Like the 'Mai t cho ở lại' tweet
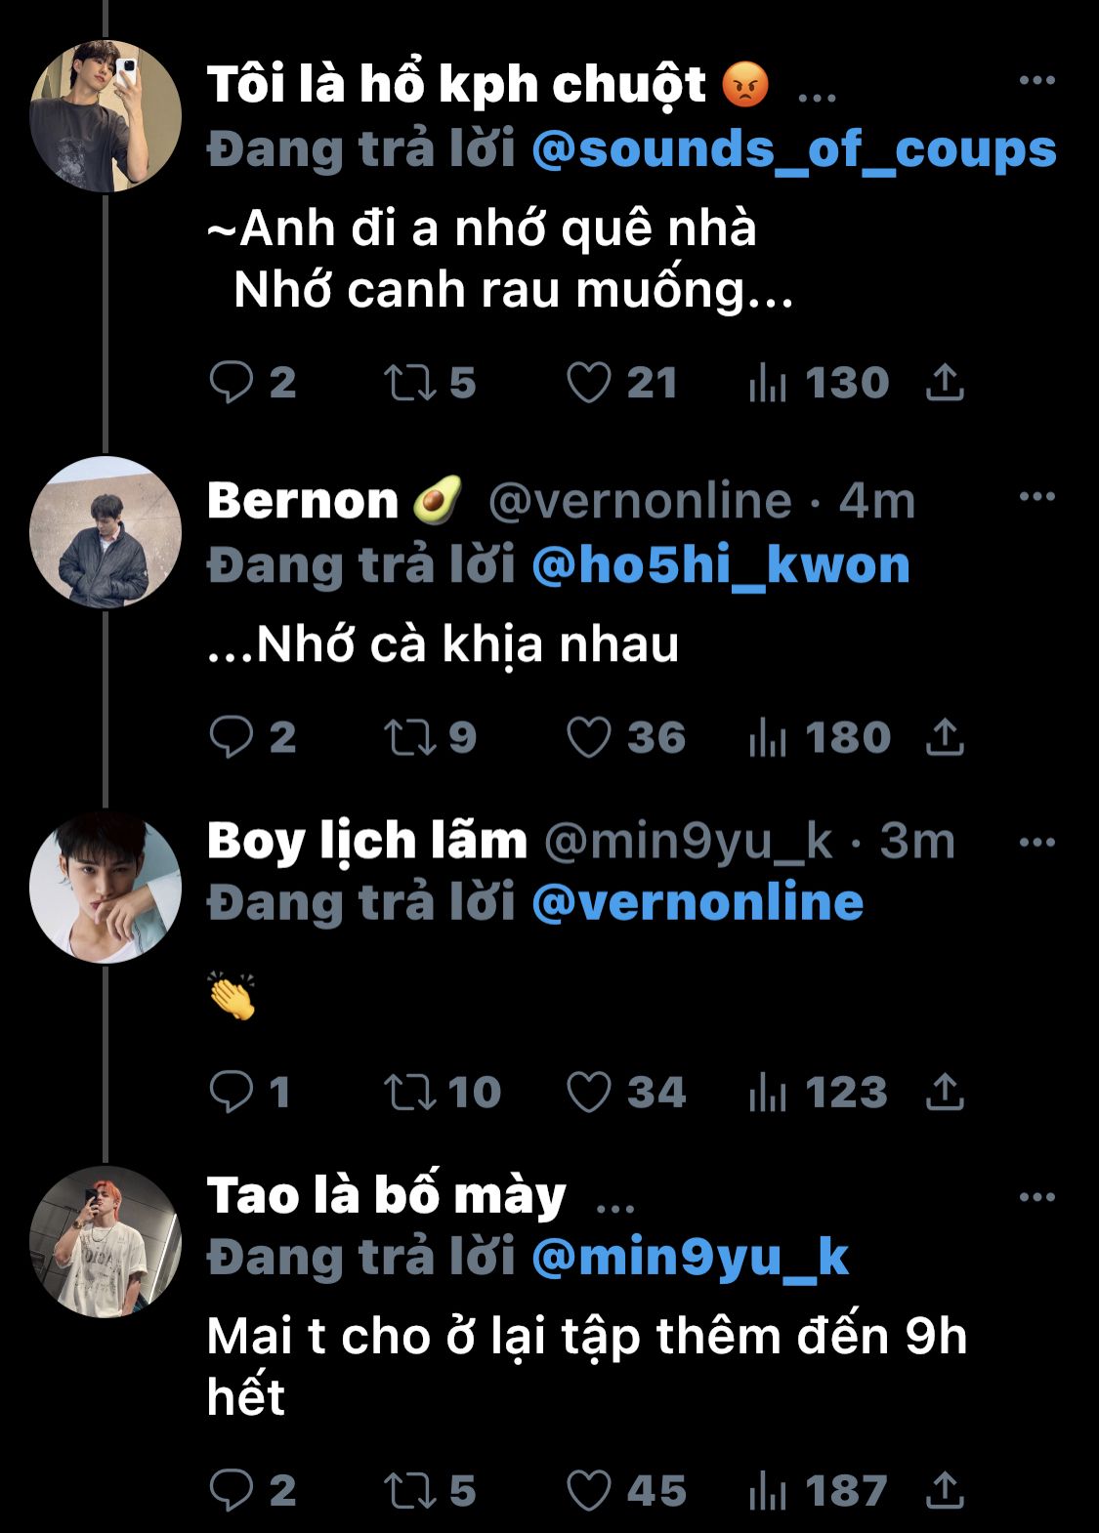Screen dimensions: 1099x1533 [589, 1491]
